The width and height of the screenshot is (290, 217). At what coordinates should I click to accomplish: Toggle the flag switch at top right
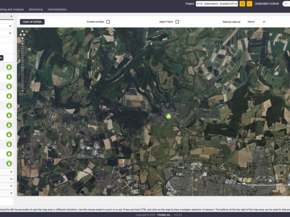(x=286, y=4)
